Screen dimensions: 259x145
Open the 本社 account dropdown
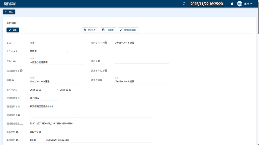point(248,4)
